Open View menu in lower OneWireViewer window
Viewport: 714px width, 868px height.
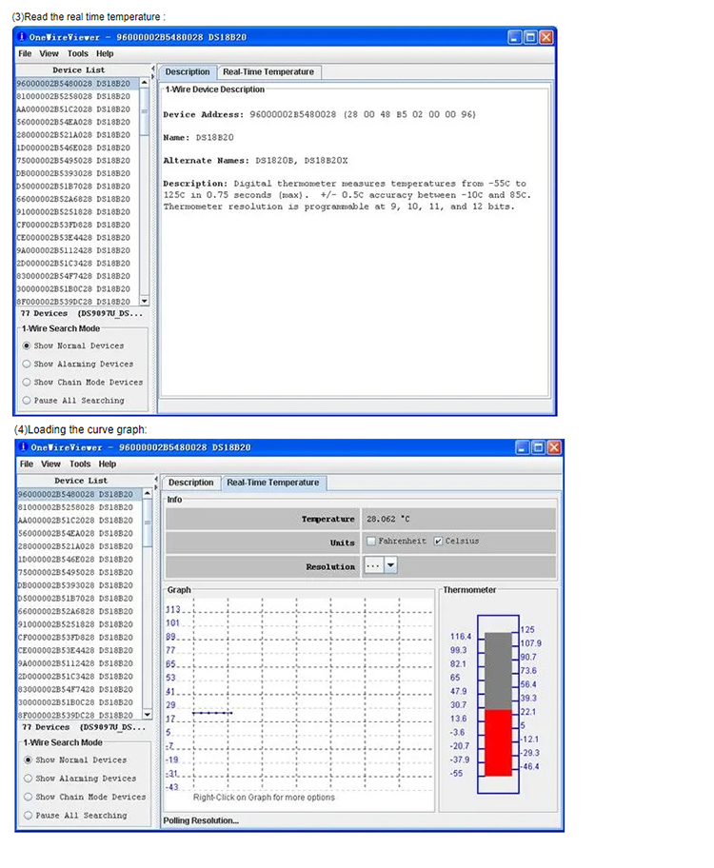coord(50,464)
